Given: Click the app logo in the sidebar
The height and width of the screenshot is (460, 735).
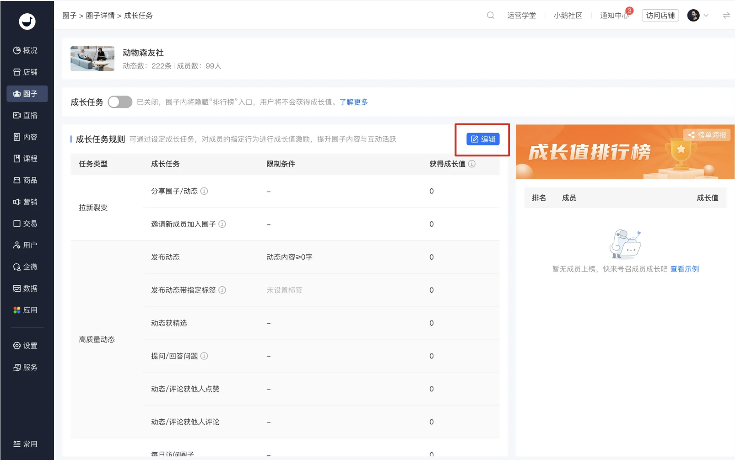Looking at the screenshot, I should coord(27,21).
